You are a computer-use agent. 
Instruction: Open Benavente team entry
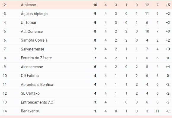[x=30, y=111]
